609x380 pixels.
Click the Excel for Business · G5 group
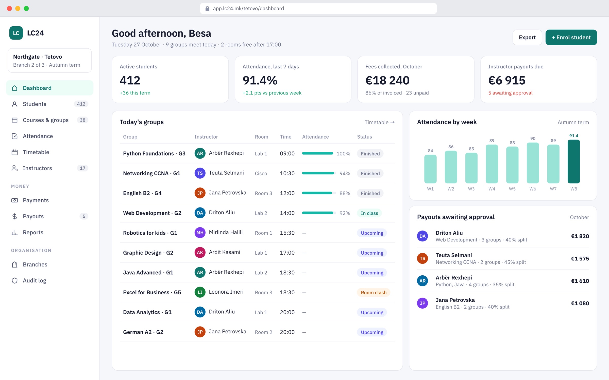pyautogui.click(x=152, y=292)
